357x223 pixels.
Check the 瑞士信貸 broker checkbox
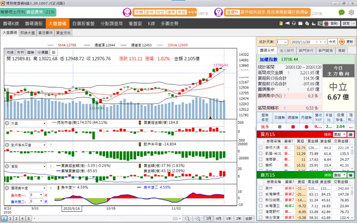click(x=261, y=218)
